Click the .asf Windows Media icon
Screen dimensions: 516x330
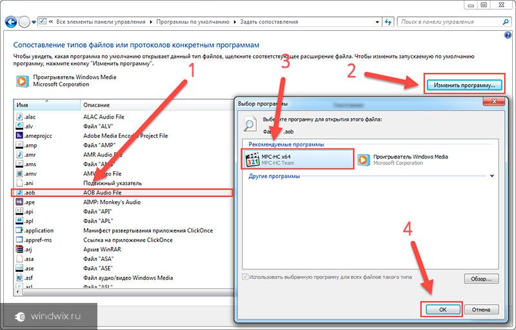tap(19, 278)
